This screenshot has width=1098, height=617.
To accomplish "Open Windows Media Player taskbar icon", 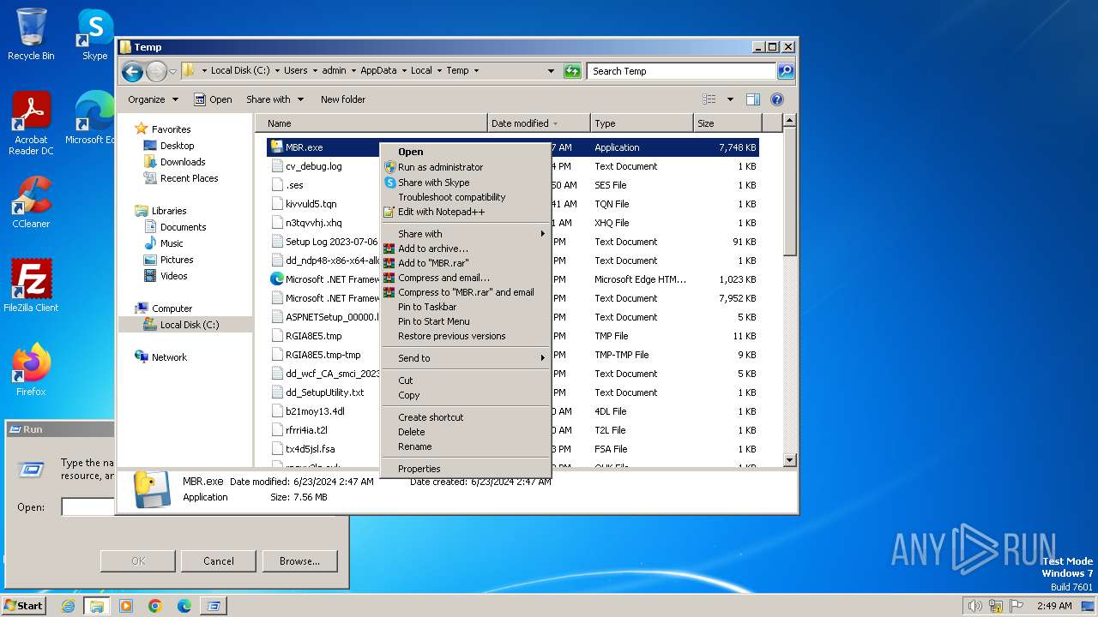I will [126, 606].
